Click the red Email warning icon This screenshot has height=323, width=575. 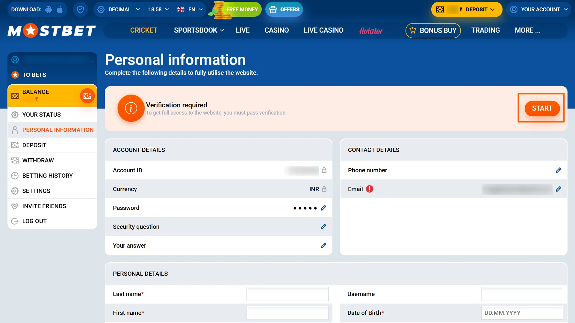pyautogui.click(x=370, y=189)
